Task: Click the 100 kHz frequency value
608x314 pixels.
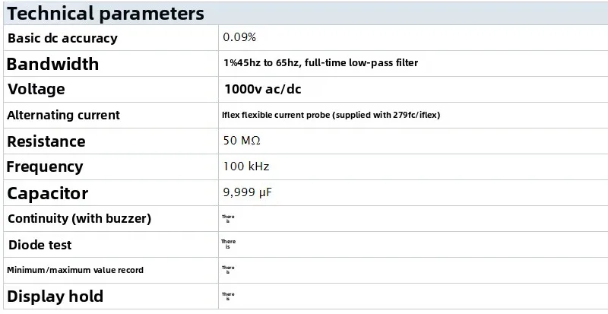Action: [246, 167]
